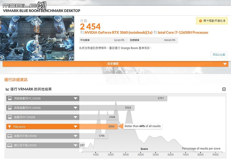The image size is (231, 161).
Task: Click the 5000 tick on the score axis
Action: pos(156,155)
